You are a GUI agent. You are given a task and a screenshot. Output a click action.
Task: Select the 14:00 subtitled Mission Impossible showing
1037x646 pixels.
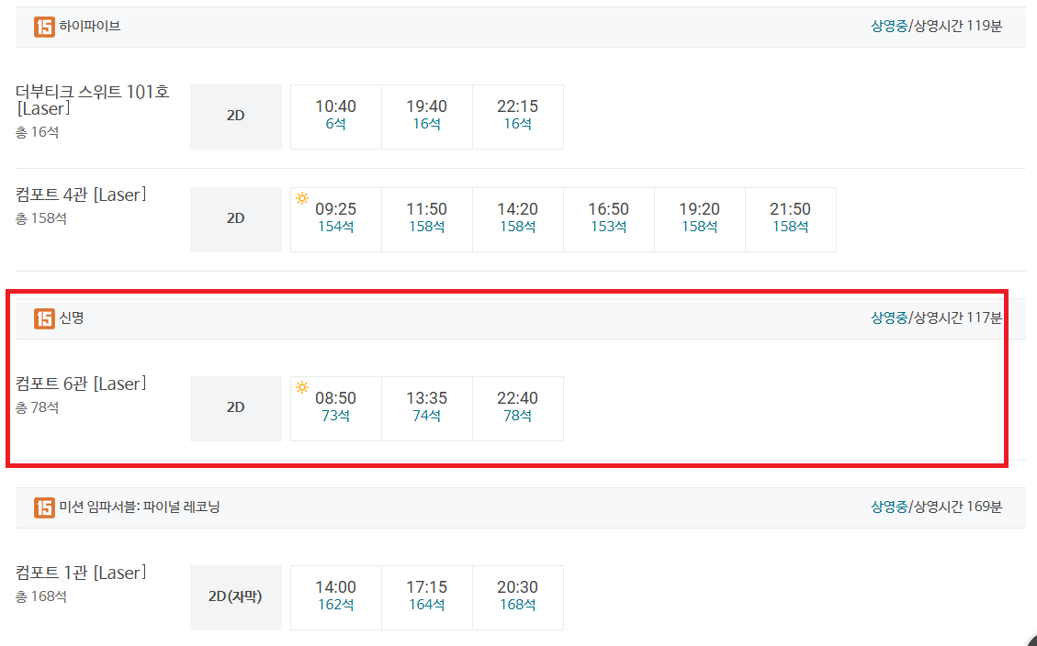336,597
